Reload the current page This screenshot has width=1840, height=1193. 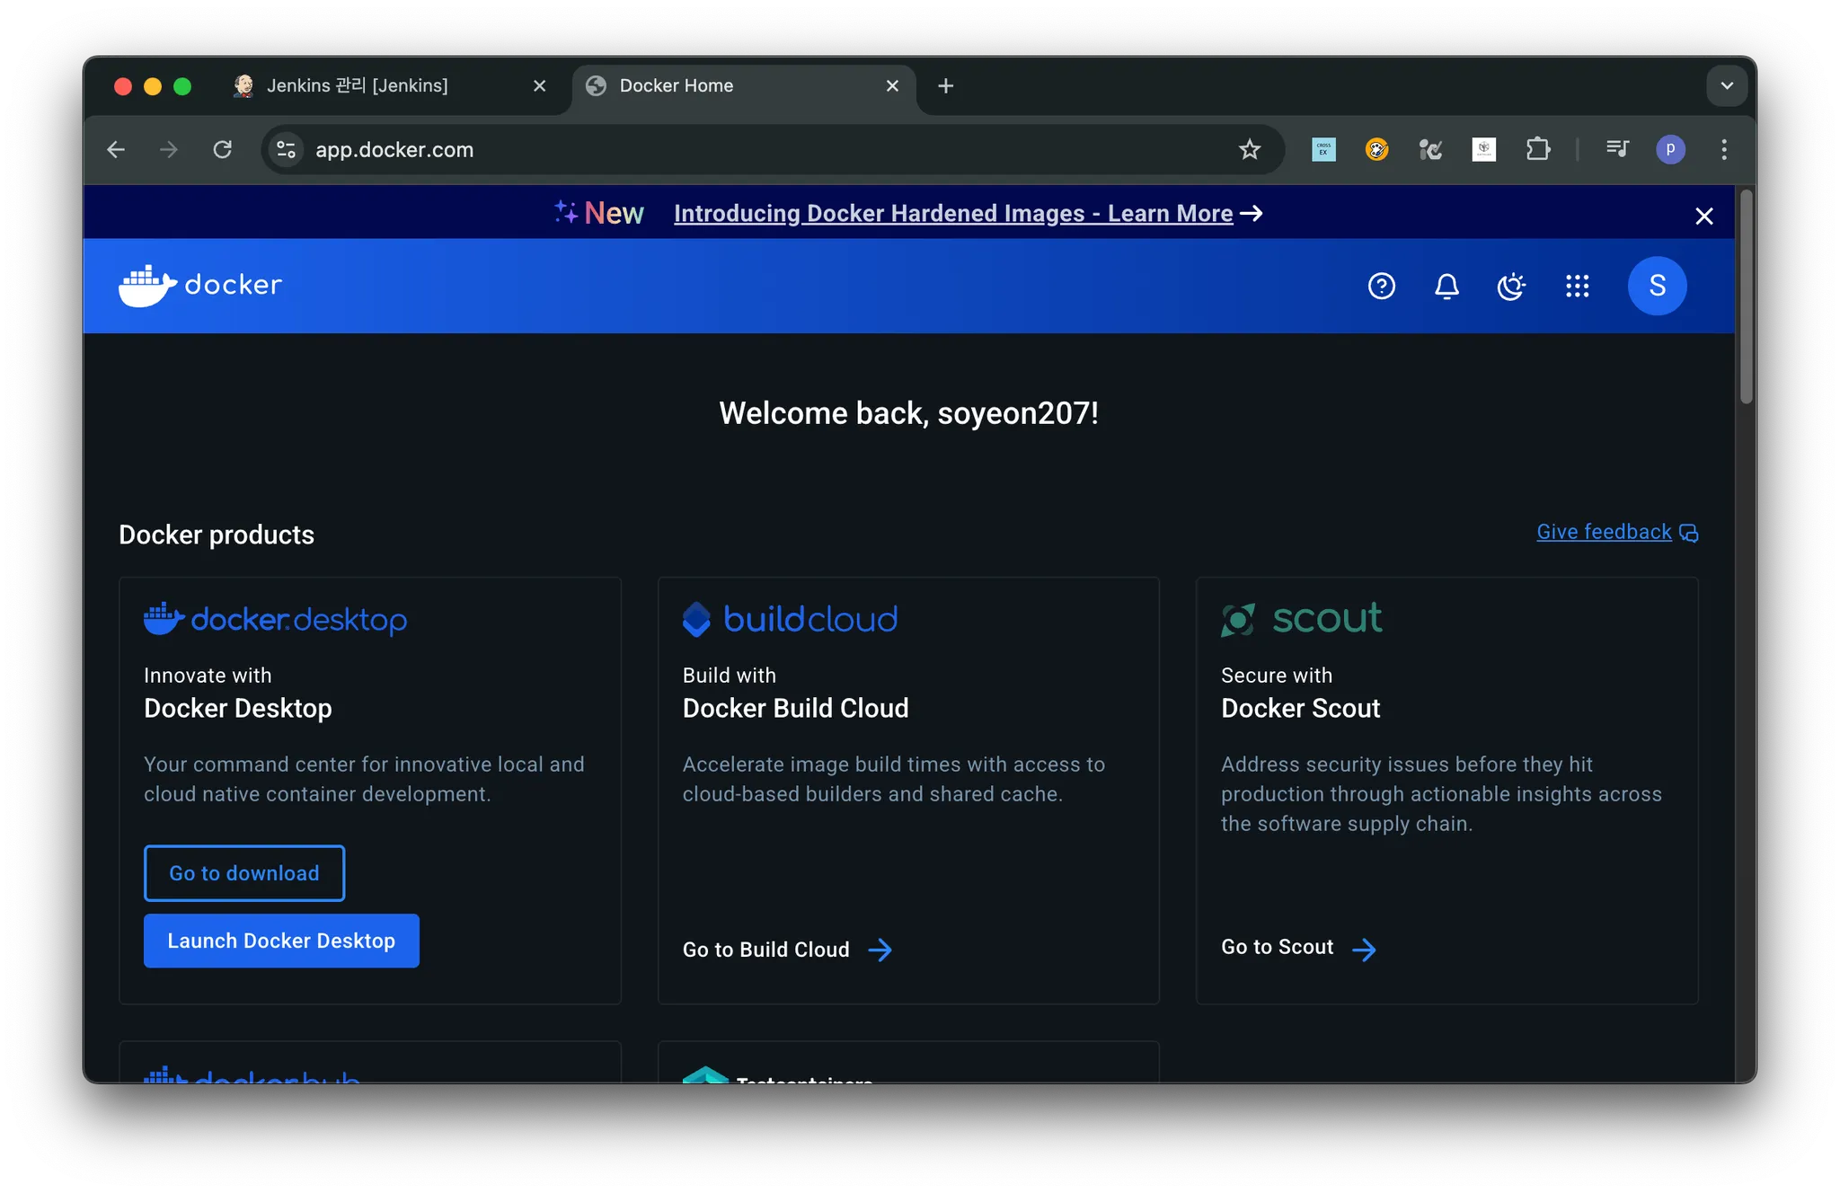point(223,149)
